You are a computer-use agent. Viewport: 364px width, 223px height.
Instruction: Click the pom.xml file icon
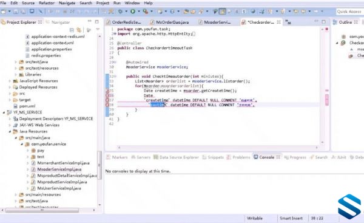point(16,106)
